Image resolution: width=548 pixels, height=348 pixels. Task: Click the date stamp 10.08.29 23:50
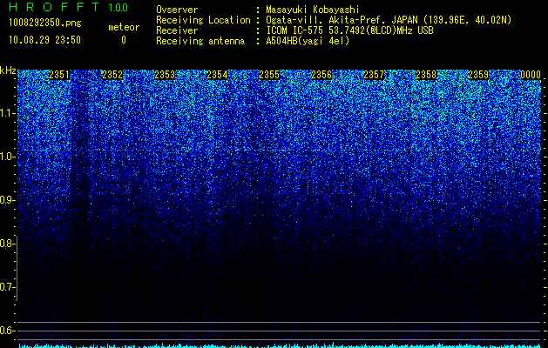pos(44,40)
